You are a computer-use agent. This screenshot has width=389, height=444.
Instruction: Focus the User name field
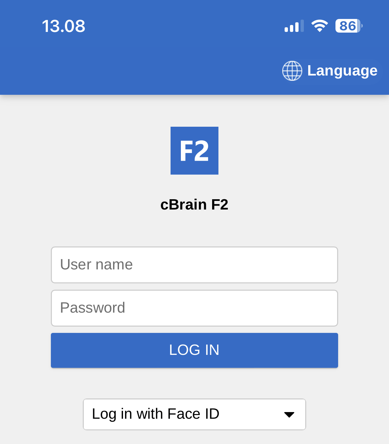tap(194, 265)
